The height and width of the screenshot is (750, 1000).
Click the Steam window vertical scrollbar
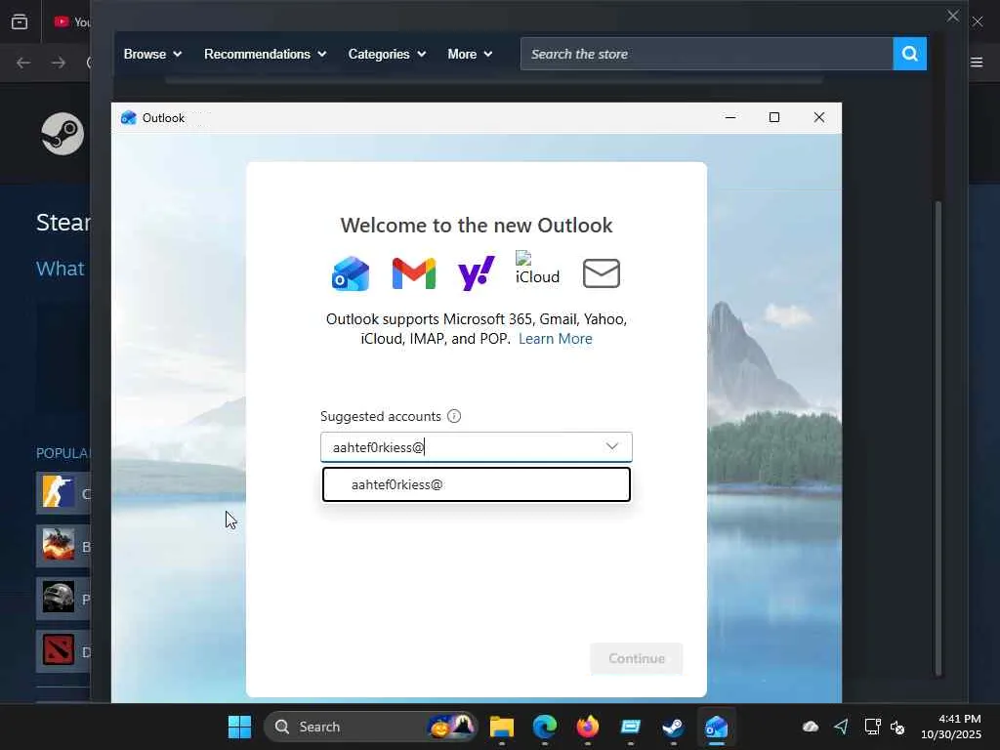click(x=937, y=438)
